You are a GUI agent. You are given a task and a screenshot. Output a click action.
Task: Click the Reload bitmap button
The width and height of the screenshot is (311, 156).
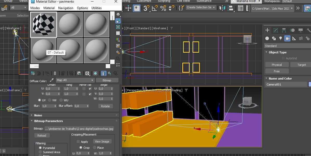(42, 136)
